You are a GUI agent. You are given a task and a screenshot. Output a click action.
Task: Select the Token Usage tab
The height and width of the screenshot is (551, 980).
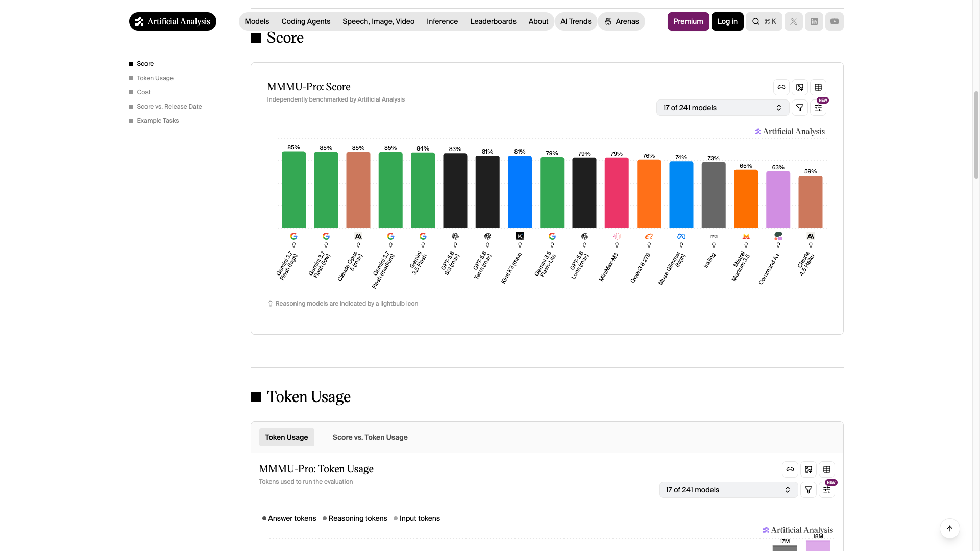click(286, 437)
